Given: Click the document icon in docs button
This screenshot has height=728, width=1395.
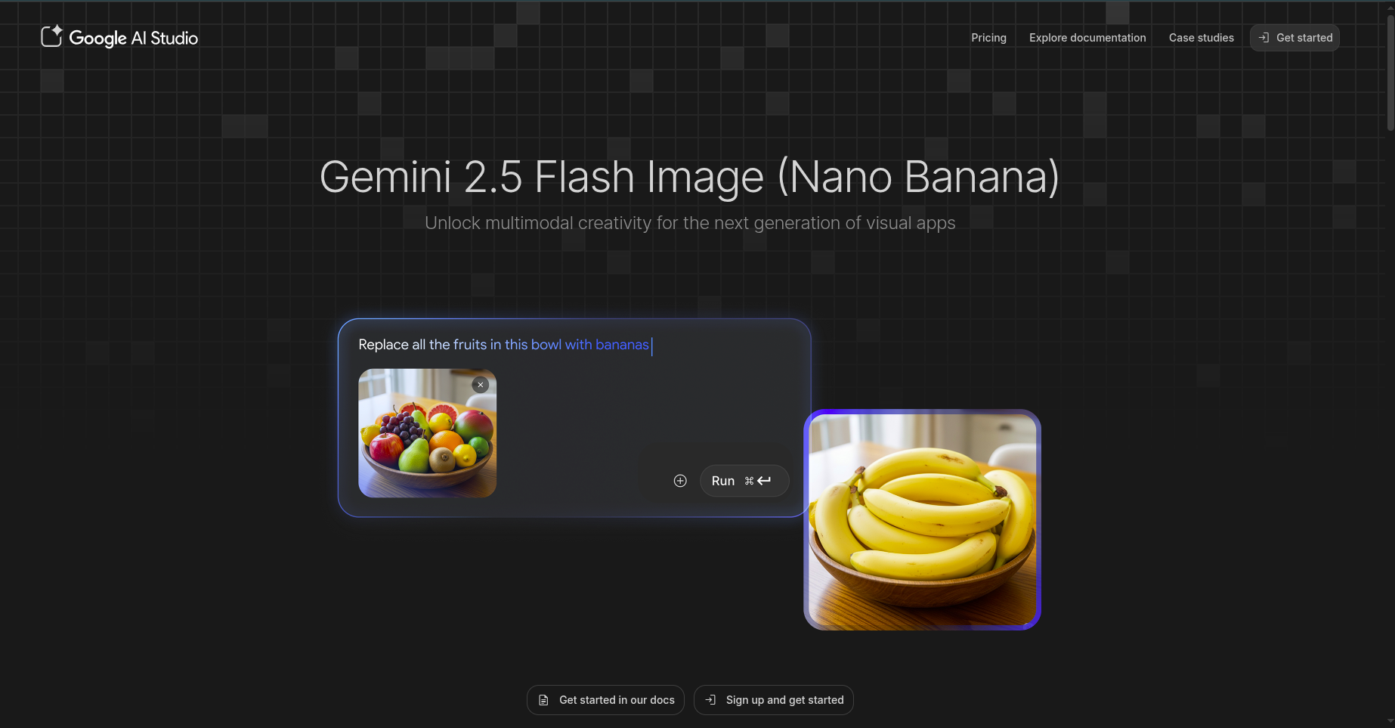Looking at the screenshot, I should tap(543, 700).
